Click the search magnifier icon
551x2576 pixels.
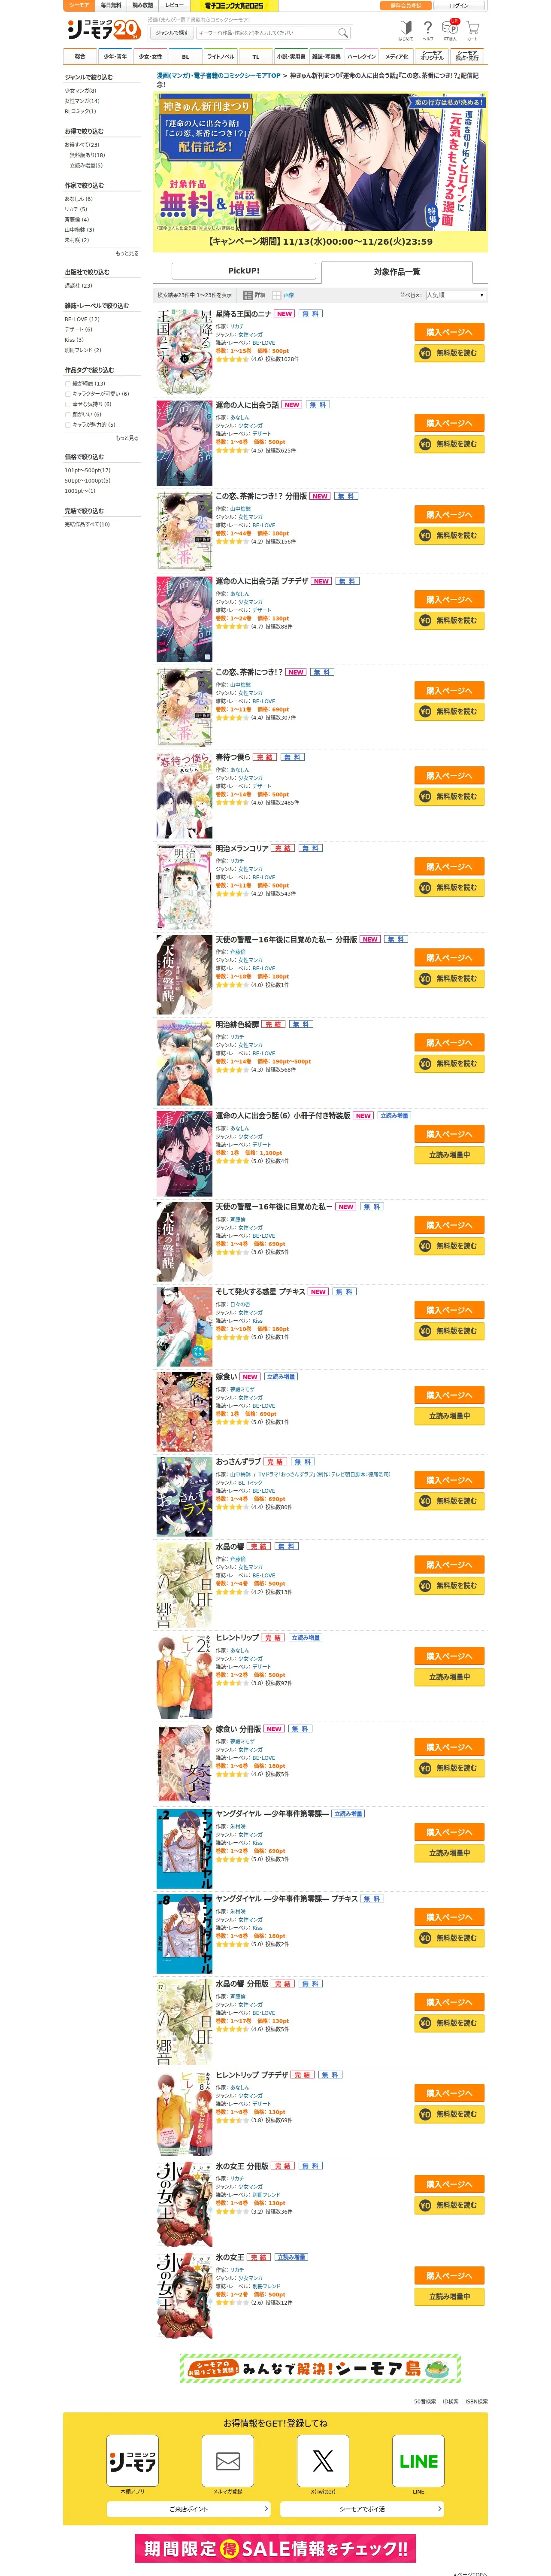342,33
